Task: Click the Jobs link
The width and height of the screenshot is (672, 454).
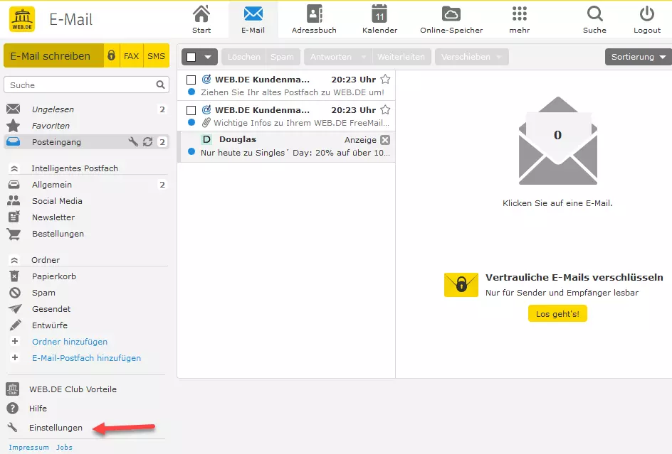Action: click(64, 447)
